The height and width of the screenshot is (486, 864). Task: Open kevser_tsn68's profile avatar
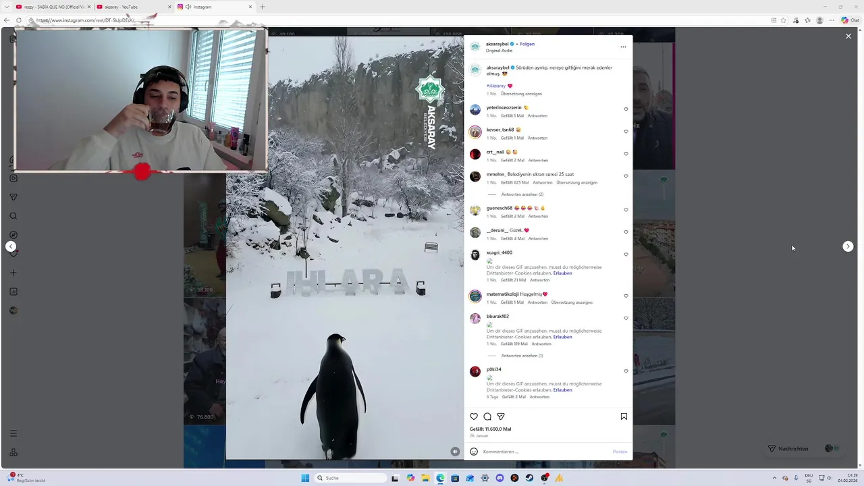click(x=475, y=132)
